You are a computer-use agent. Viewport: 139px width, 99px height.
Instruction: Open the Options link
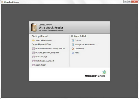[x=78, y=40]
